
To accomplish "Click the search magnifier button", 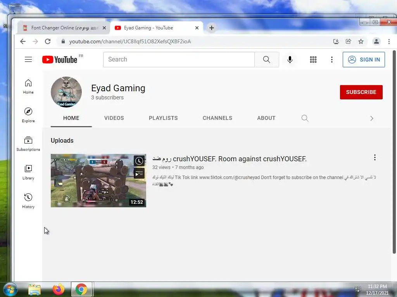I will (x=267, y=60).
